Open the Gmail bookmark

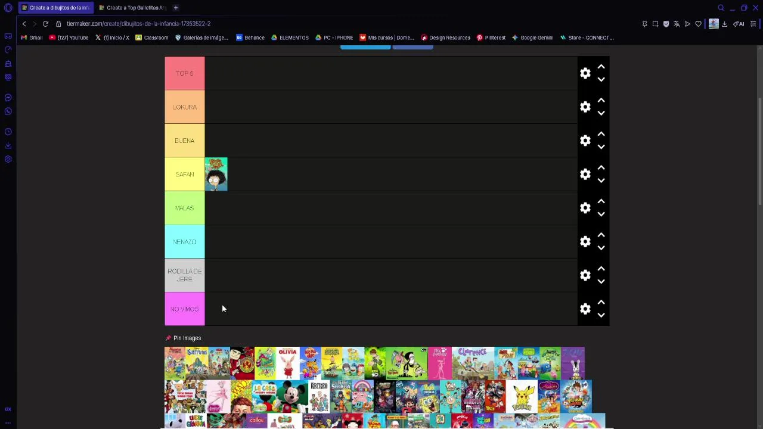[x=32, y=38]
